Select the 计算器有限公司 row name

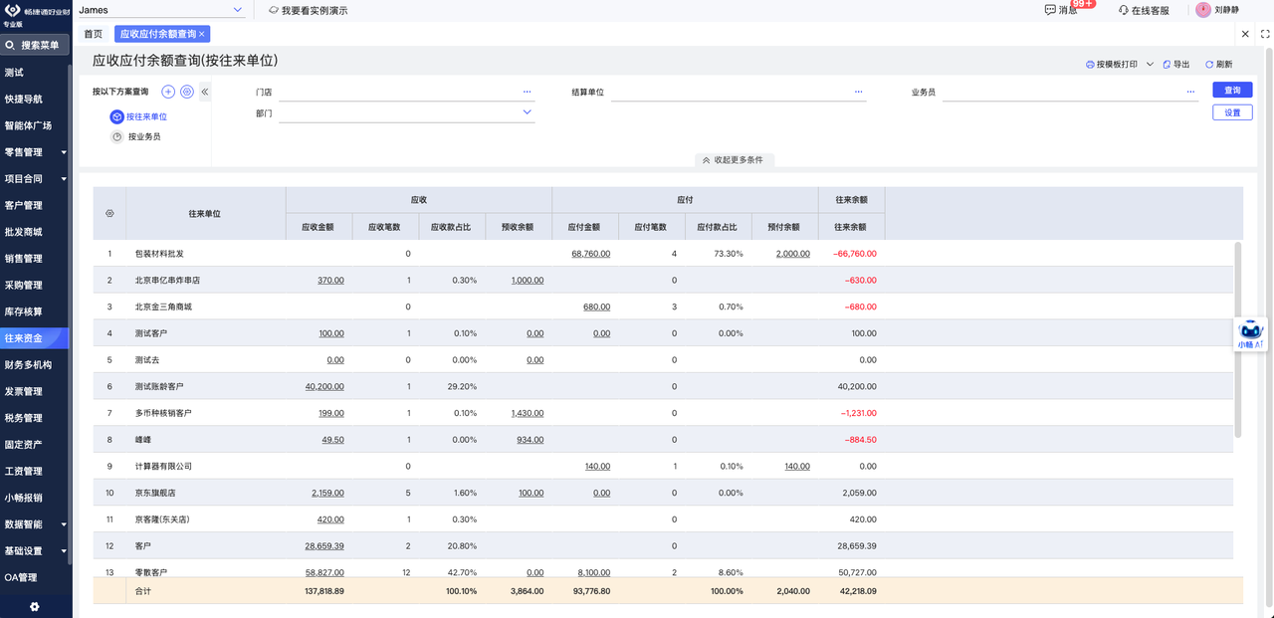163,466
